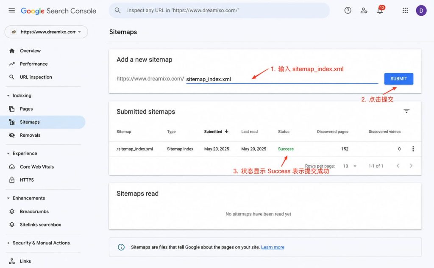
Task: Focus the Inspect any URL search box
Action: pos(219,11)
